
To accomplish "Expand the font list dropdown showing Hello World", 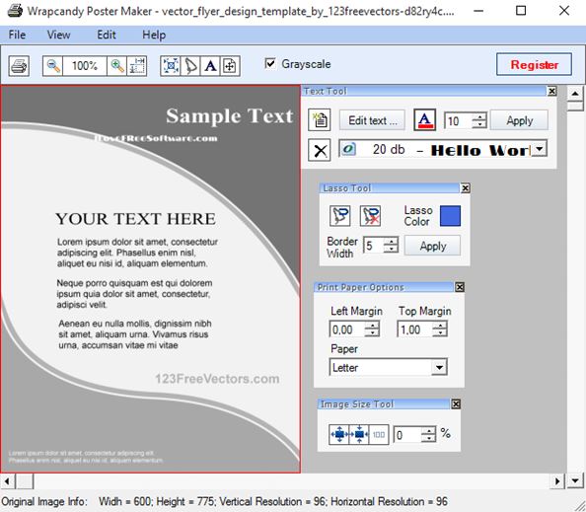I will (540, 149).
